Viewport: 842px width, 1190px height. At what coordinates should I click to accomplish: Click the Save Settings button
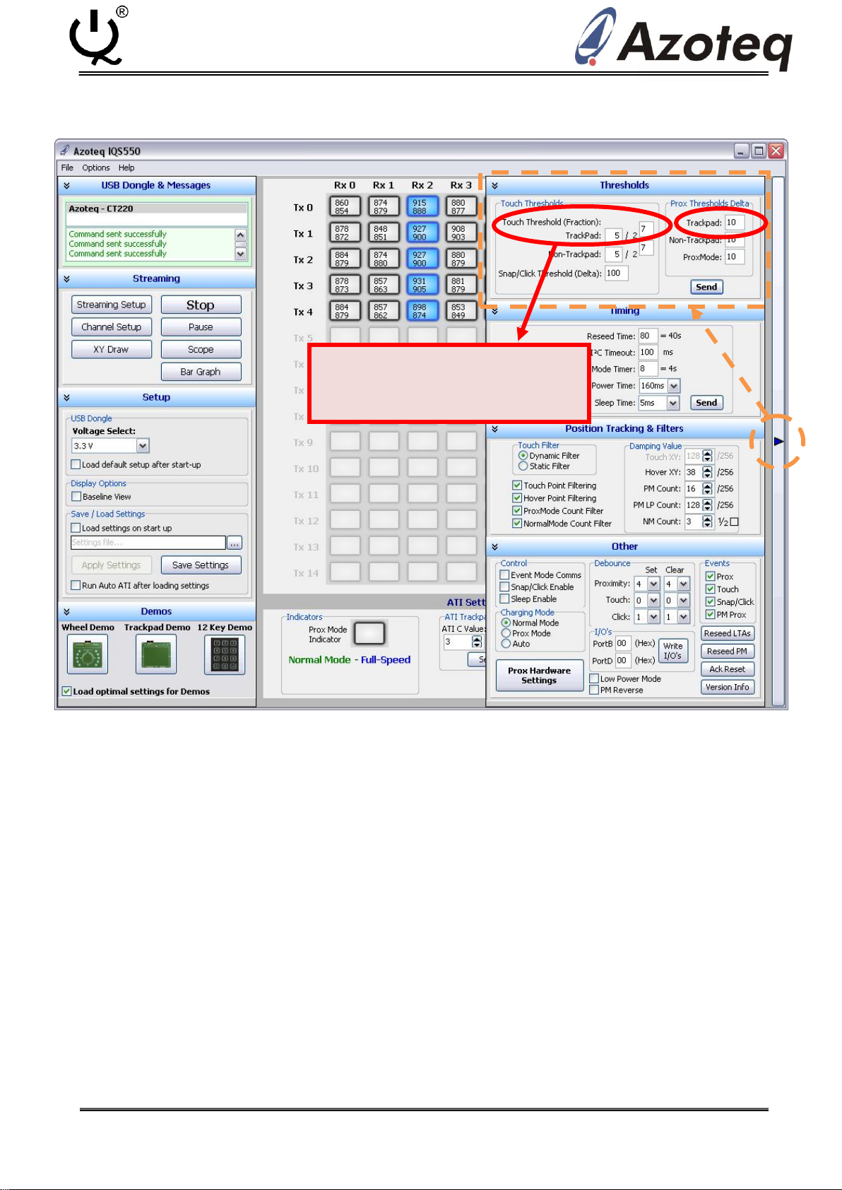click(x=201, y=565)
